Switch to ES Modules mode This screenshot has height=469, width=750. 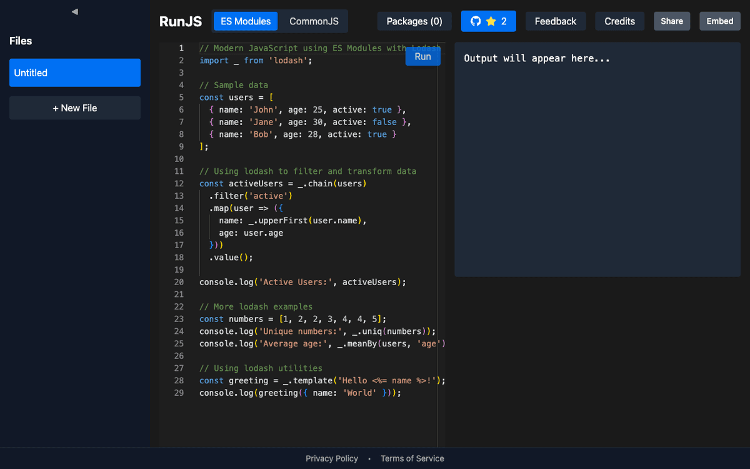click(246, 21)
